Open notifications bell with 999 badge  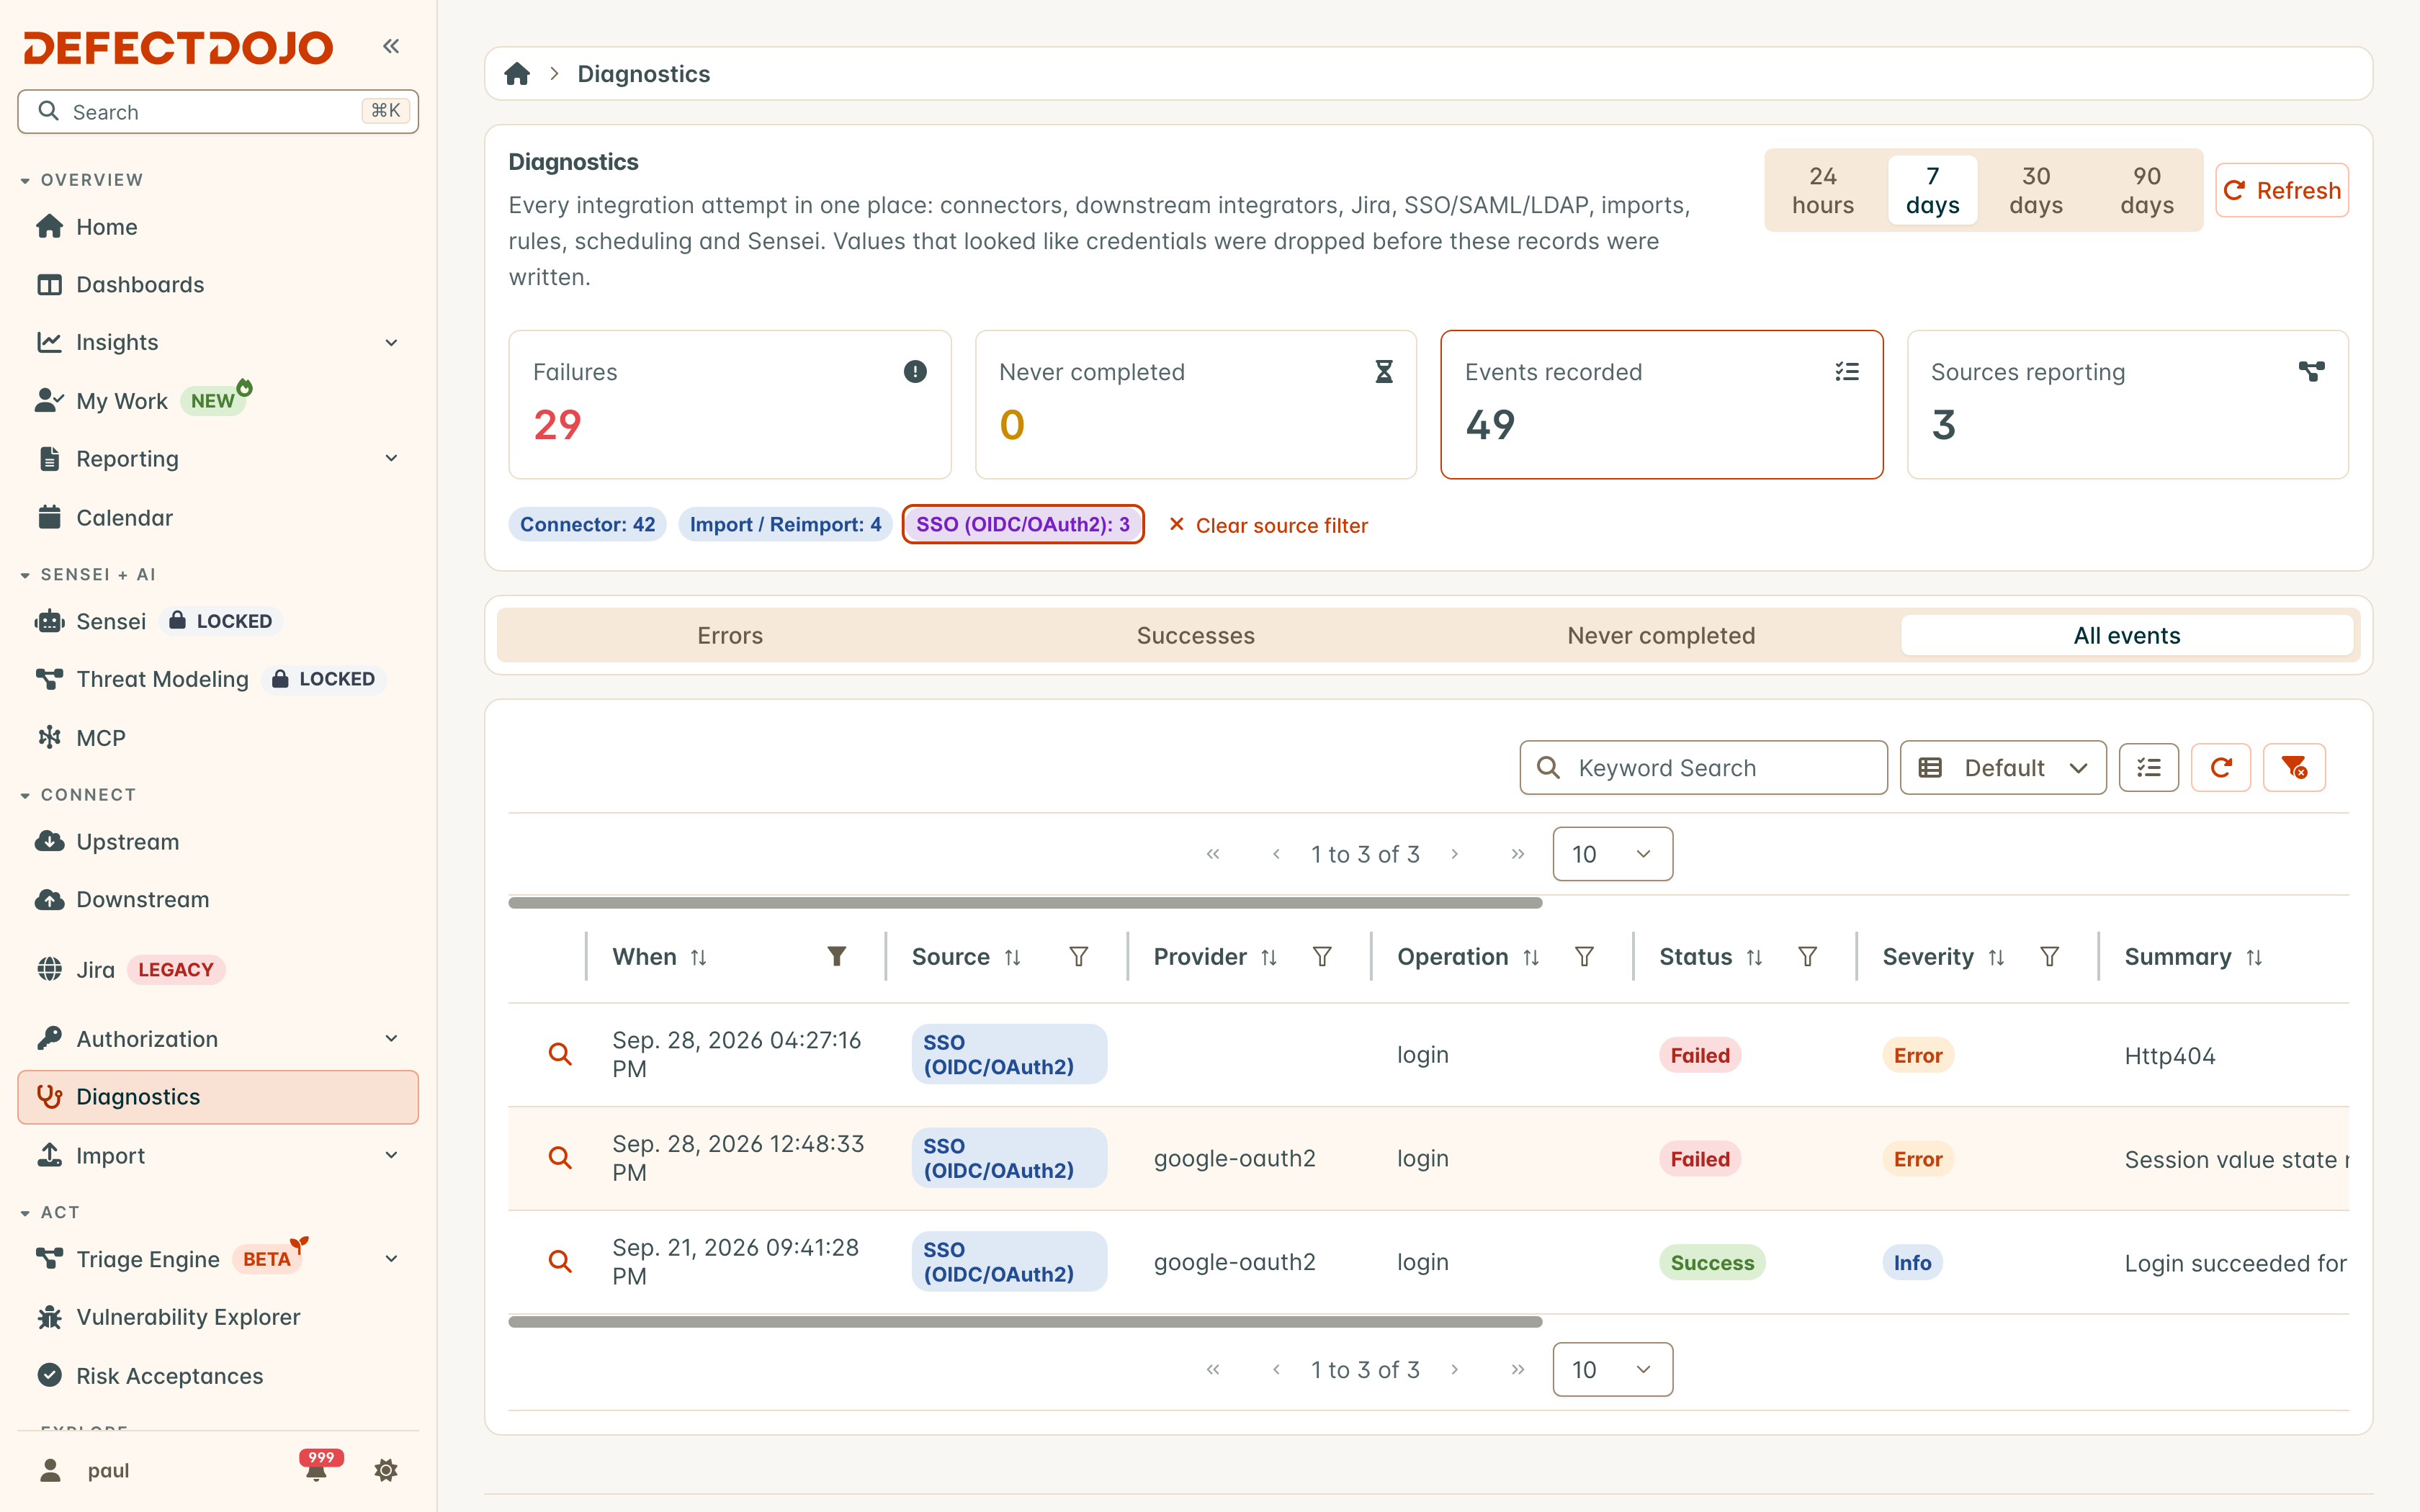[318, 1468]
